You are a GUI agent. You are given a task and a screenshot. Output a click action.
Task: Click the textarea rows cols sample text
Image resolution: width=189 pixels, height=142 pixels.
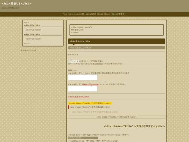tap(93, 141)
